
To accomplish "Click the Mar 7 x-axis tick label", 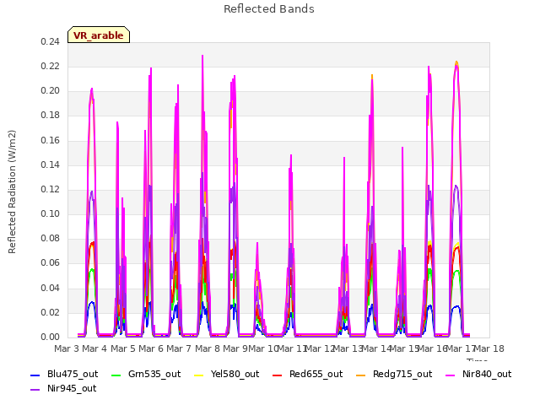I will tap(179, 348).
